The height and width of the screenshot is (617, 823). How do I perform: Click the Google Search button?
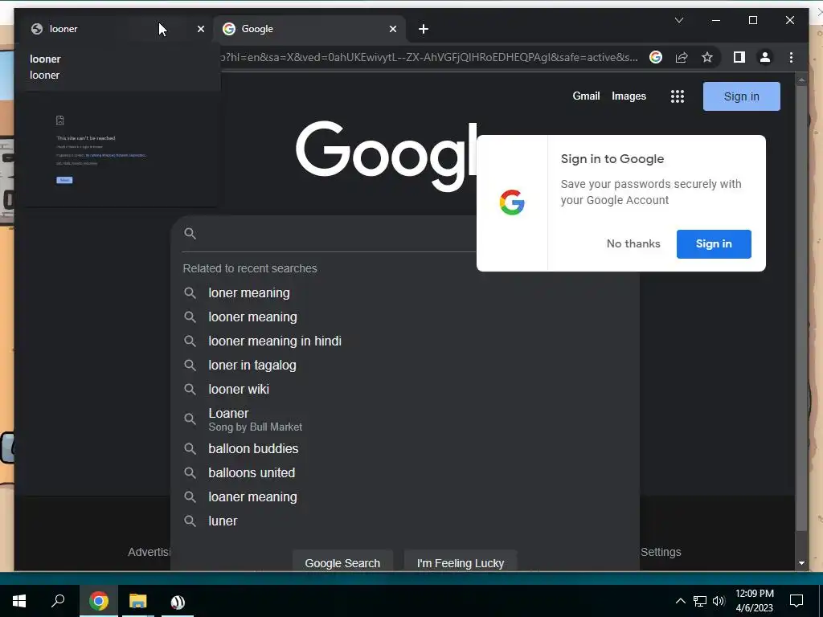[x=342, y=562]
